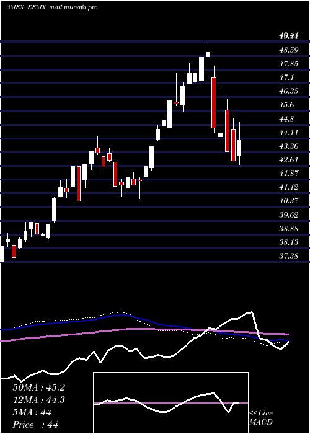The width and height of the screenshot is (310, 434).
Task: Click the 38.13 price axis label
Action: click(289, 242)
